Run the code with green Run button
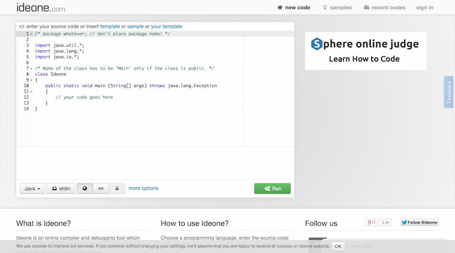 (x=272, y=188)
